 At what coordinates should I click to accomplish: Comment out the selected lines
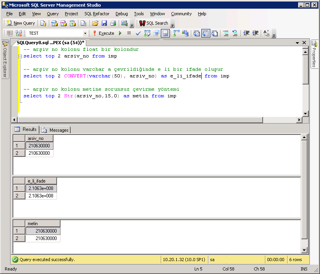226,33
